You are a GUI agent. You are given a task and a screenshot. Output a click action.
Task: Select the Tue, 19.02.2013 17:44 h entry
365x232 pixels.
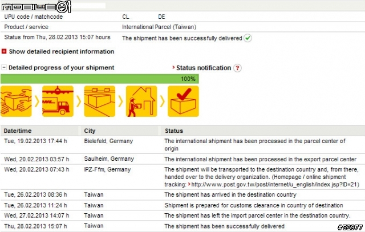35,141
